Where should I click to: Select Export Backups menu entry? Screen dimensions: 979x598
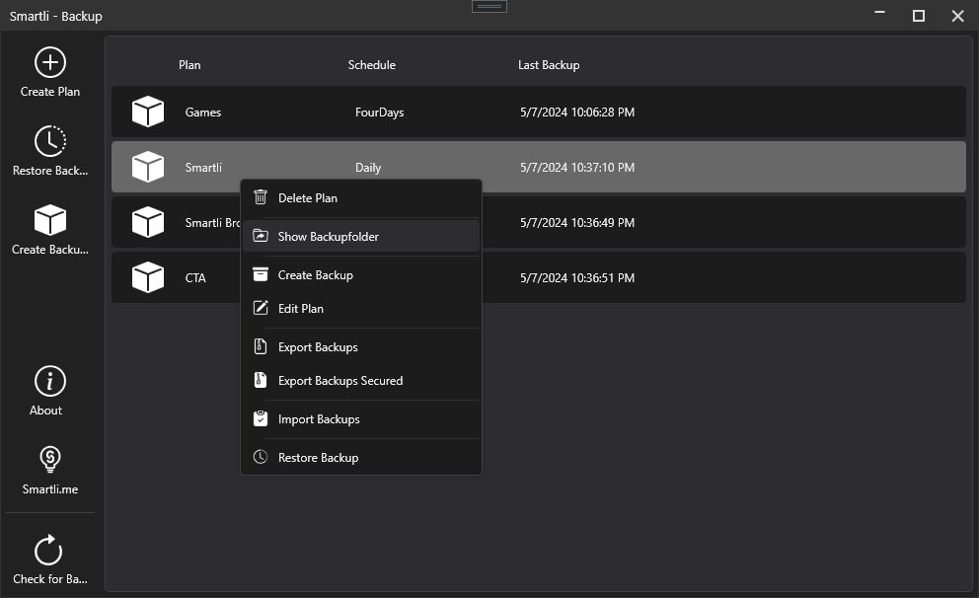pos(318,346)
